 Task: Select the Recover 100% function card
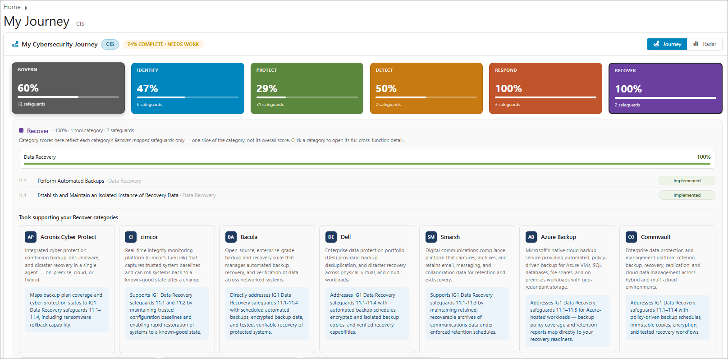point(665,88)
